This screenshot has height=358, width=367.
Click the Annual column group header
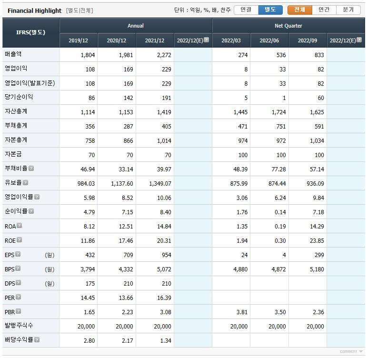(136, 26)
